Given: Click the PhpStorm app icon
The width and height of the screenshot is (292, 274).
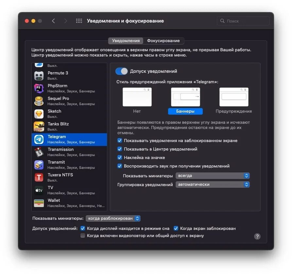Looking at the screenshot, I should pos(39,89).
